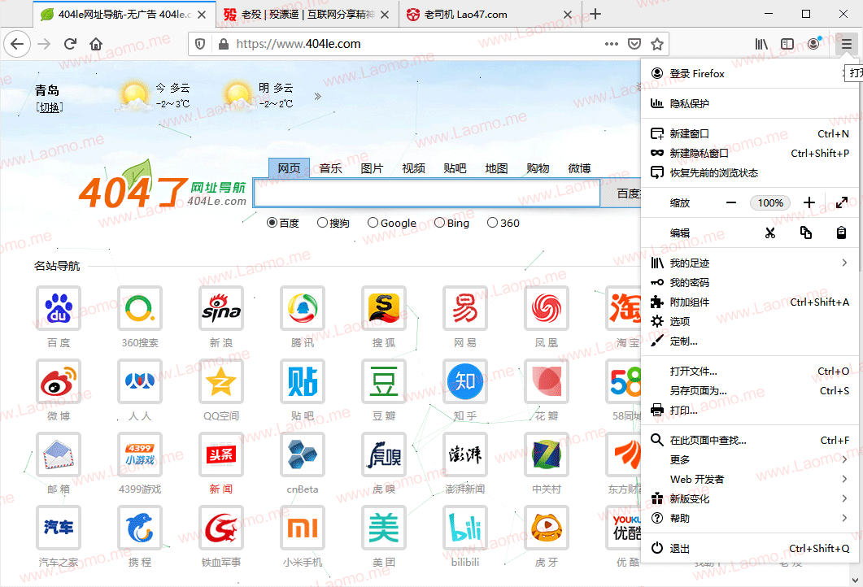Click the copy icon in edit row

coord(806,233)
